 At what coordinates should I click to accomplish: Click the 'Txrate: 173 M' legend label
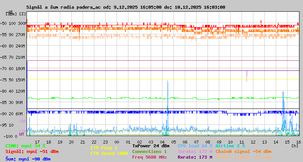[195, 151]
